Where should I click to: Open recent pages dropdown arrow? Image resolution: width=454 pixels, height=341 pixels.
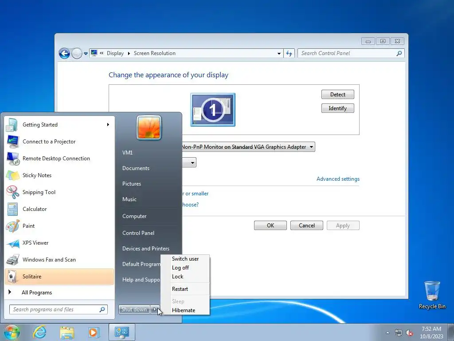[86, 54]
